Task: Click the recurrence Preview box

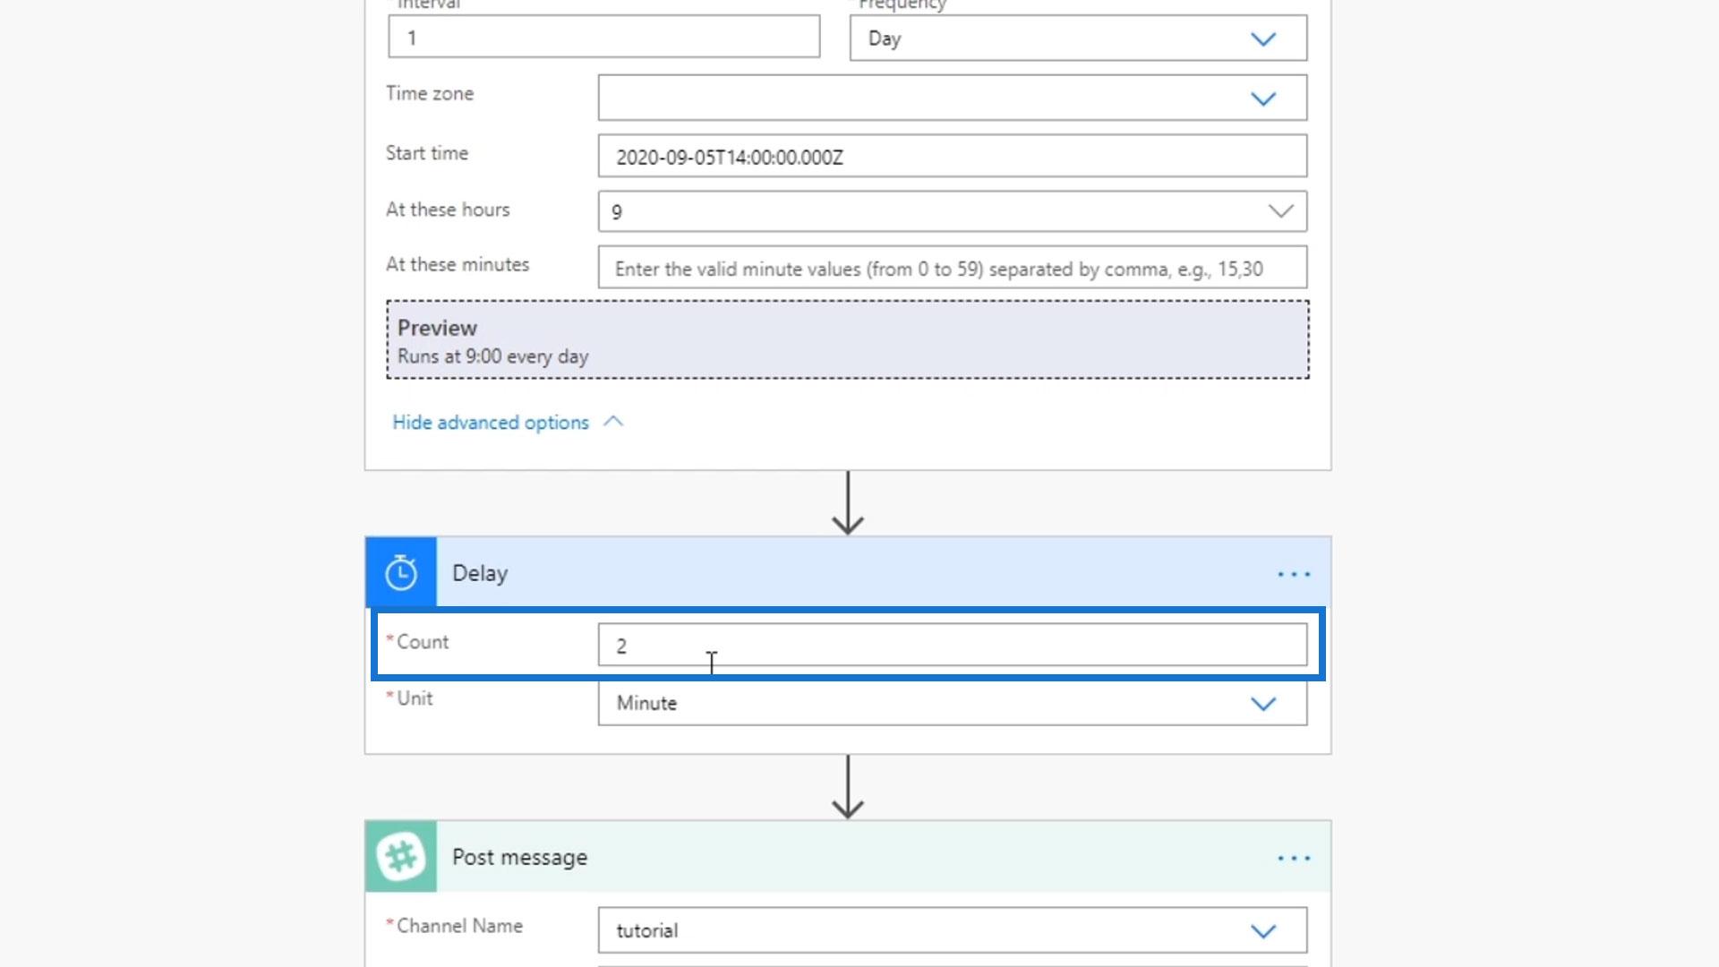Action: coord(847,340)
